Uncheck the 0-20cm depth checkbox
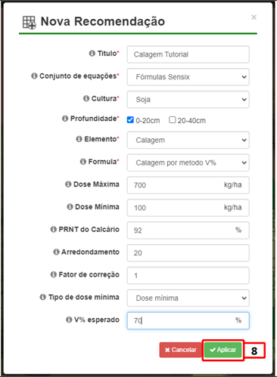Image resolution: width=277 pixels, height=377 pixels. (130, 120)
